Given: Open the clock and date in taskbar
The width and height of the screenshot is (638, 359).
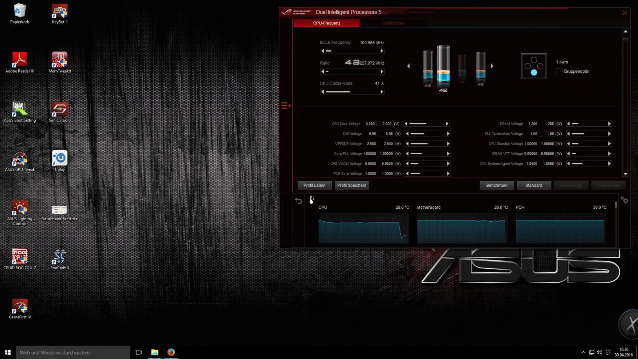Looking at the screenshot, I should tap(623, 352).
